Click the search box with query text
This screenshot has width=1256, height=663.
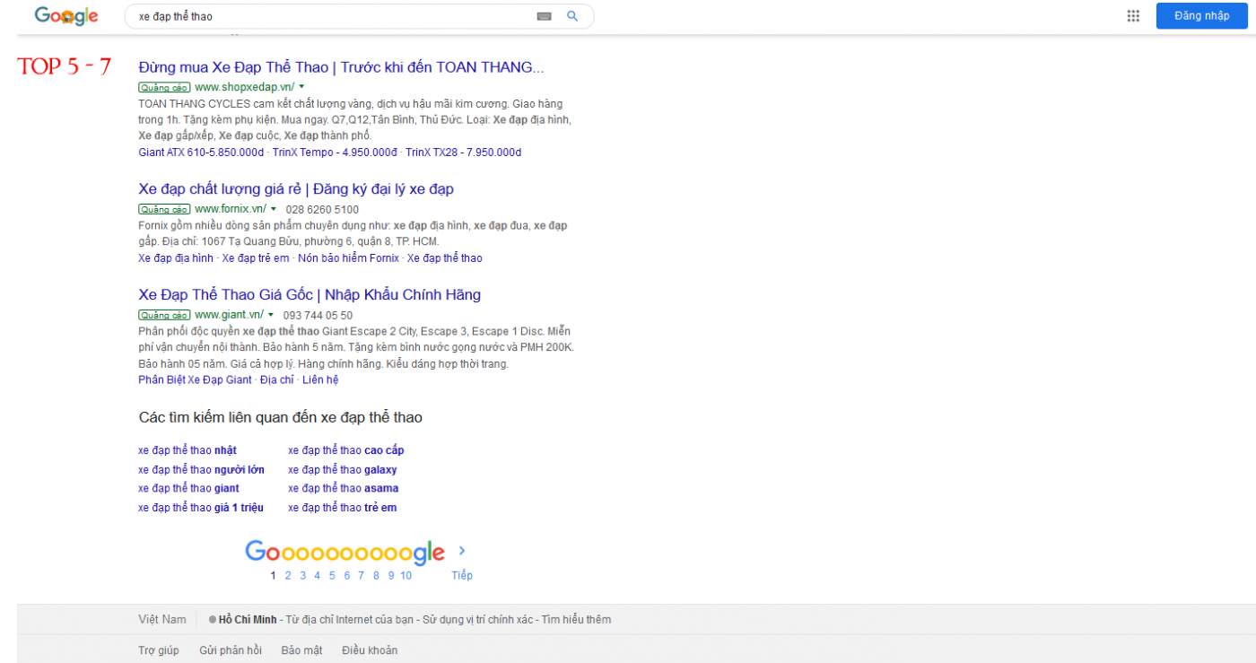pos(332,16)
